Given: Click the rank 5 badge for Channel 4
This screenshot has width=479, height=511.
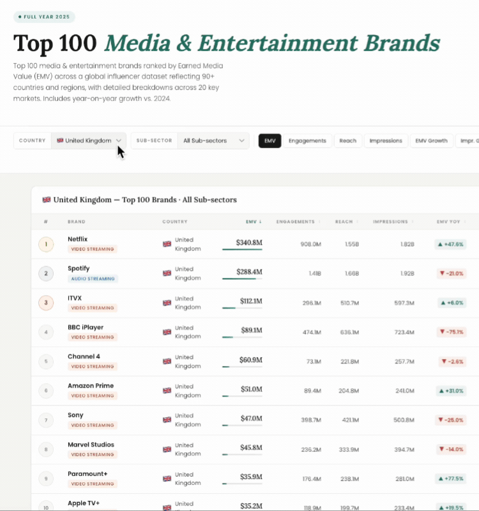Looking at the screenshot, I should click(46, 362).
